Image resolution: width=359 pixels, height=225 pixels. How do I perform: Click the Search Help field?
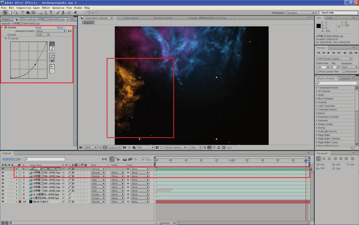point(337,13)
